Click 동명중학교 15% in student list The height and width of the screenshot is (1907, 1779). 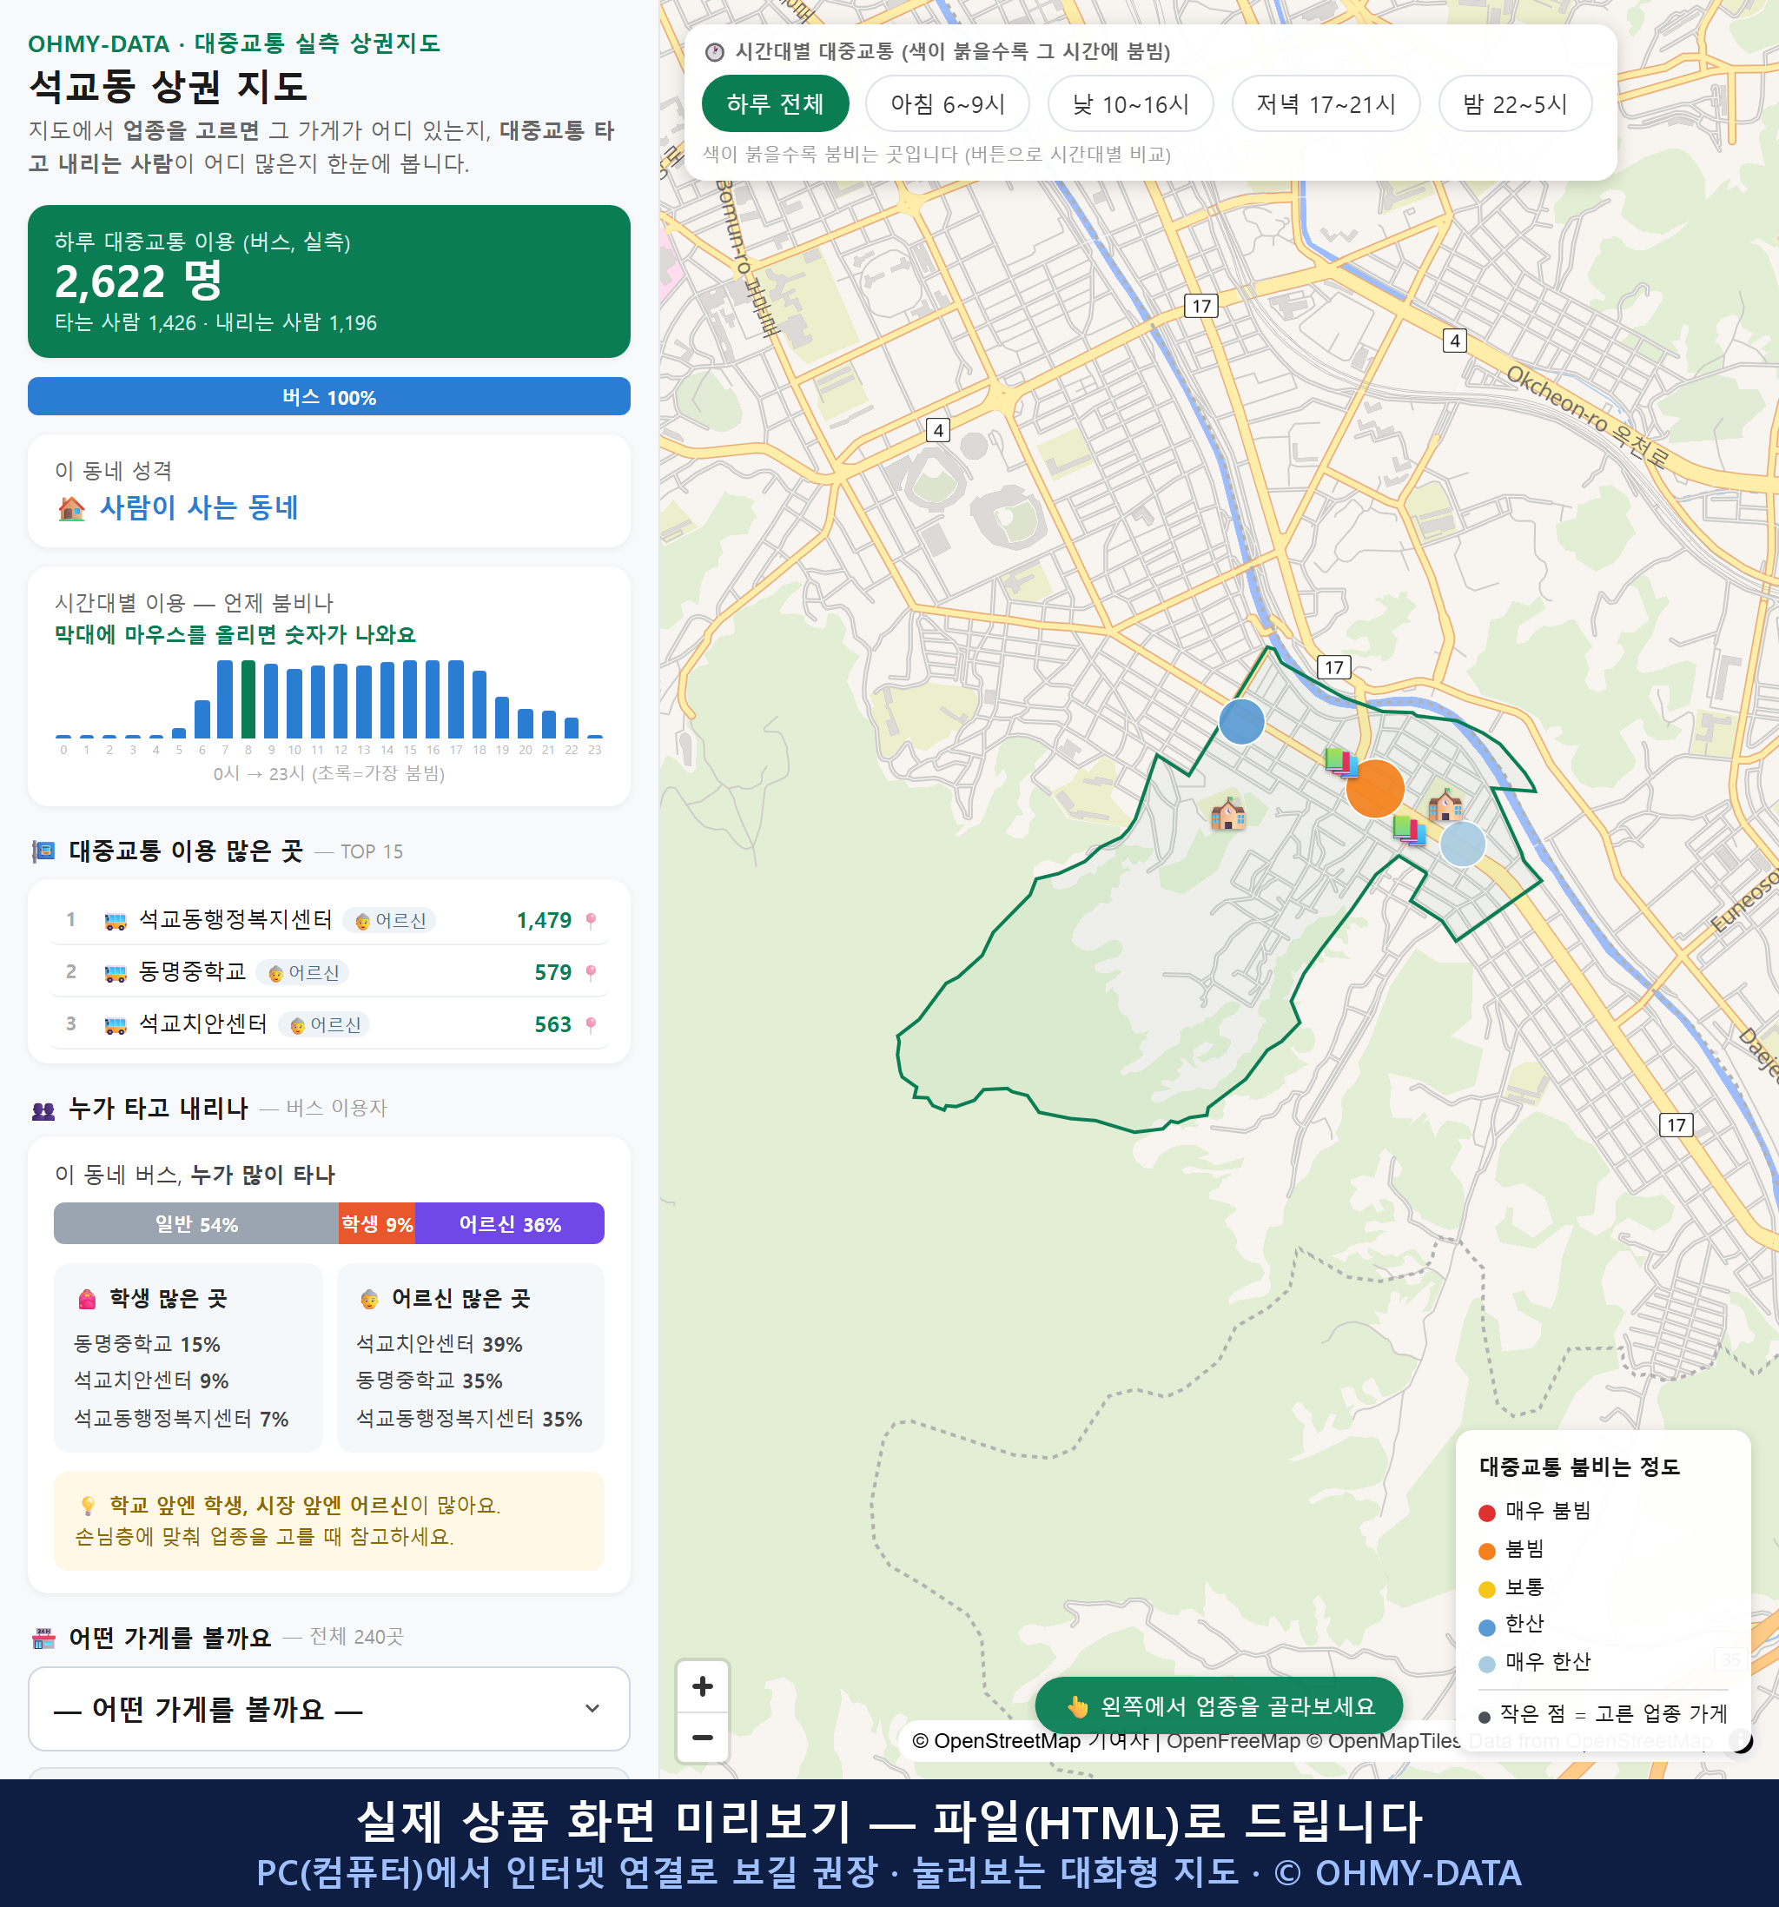point(147,1344)
